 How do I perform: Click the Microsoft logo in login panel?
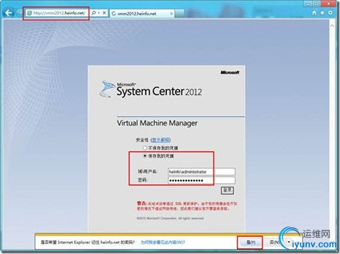[x=230, y=73]
